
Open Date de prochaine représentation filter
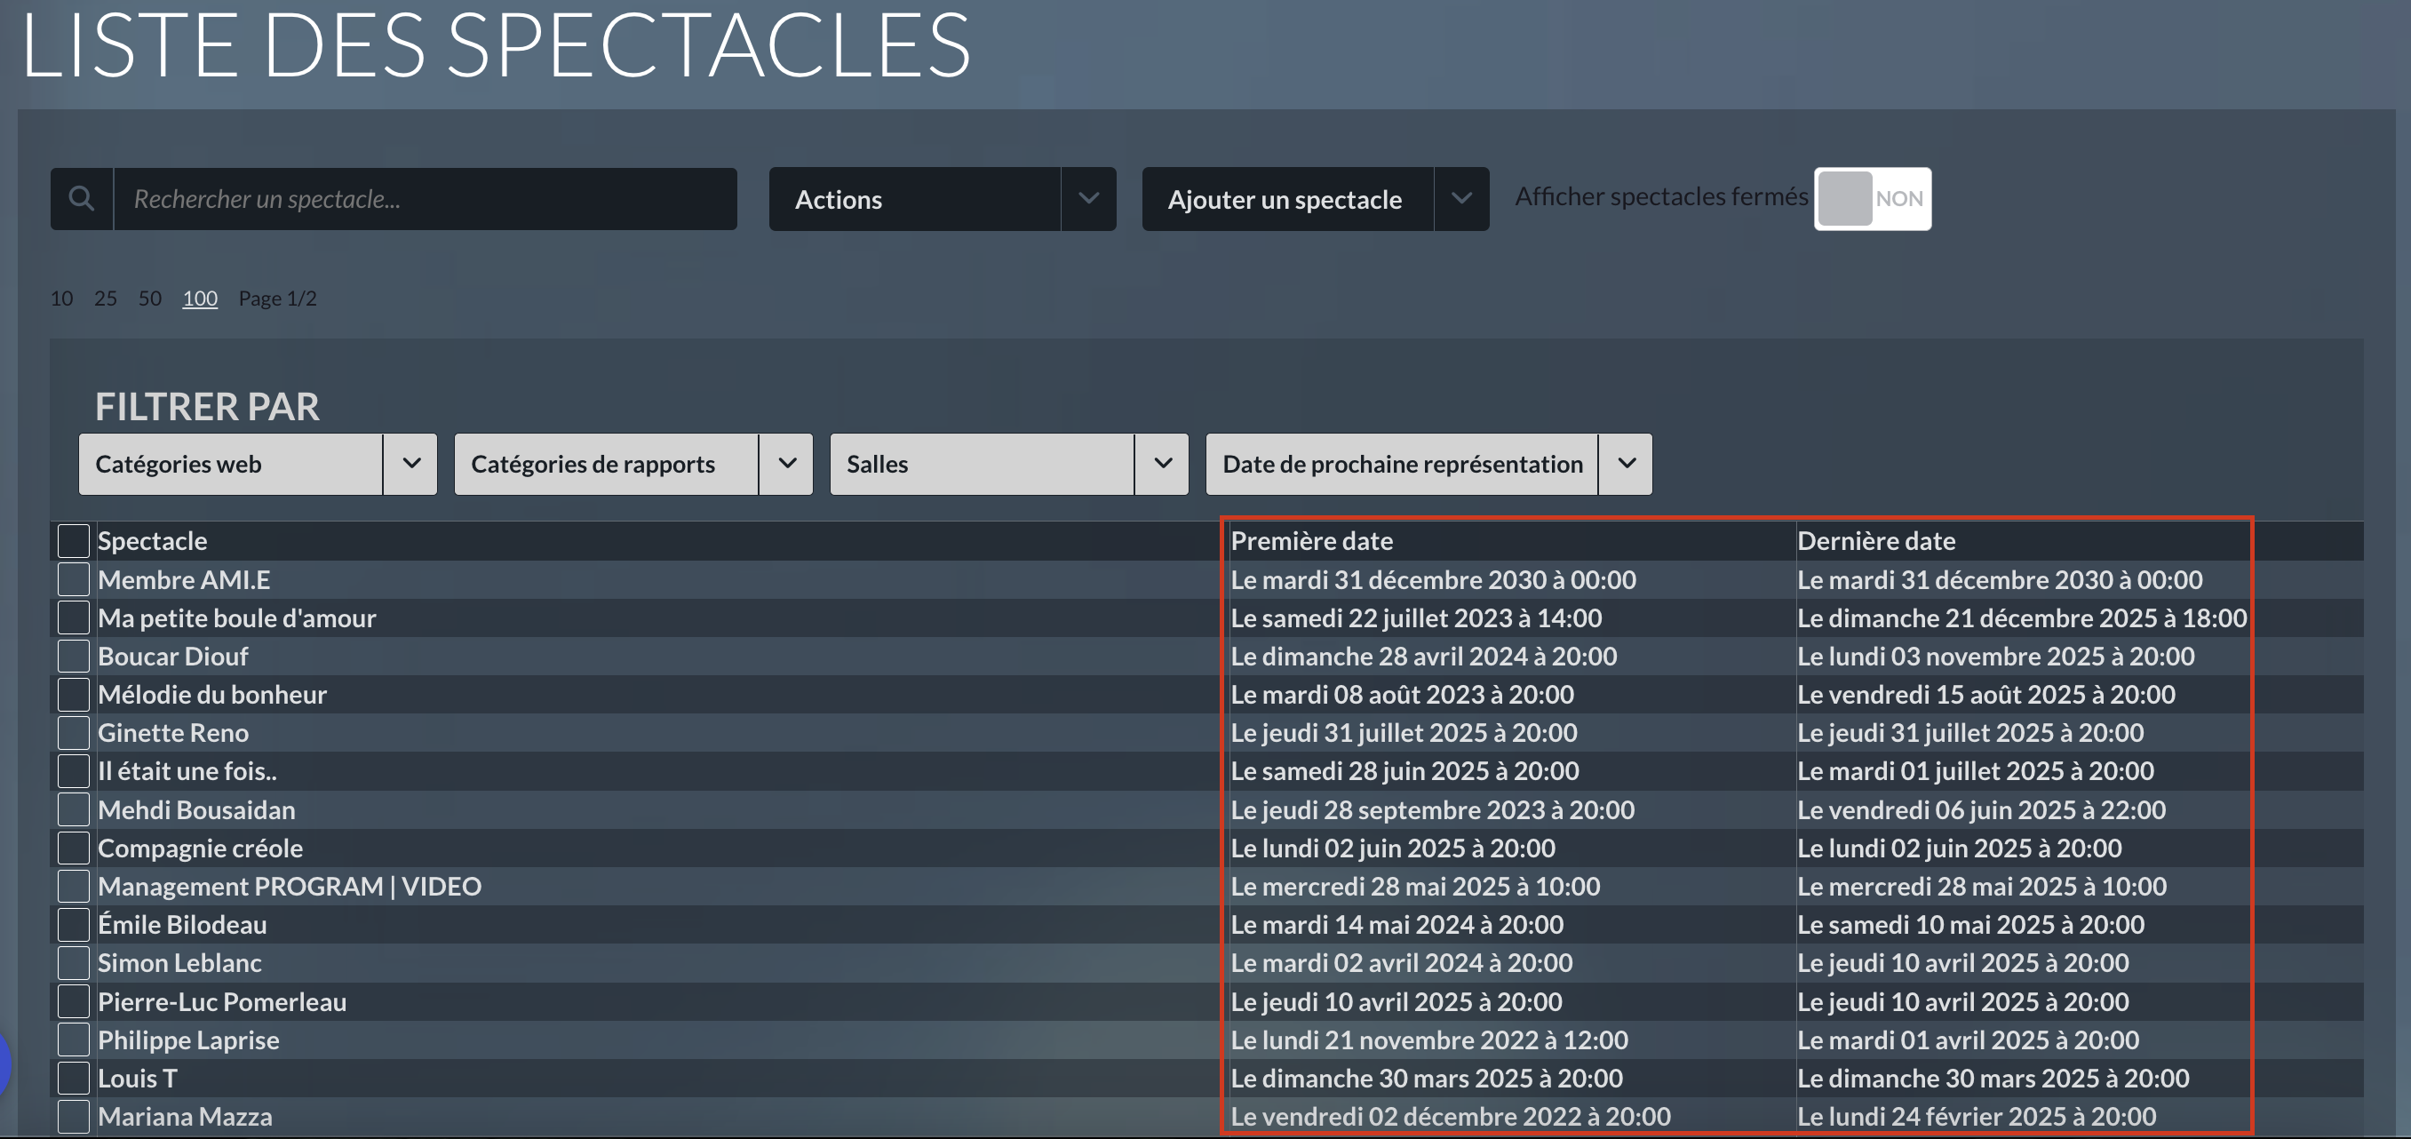1401,464
